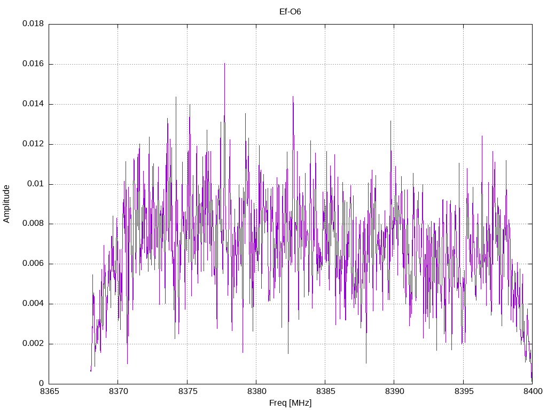Click the Freq [MHz] x-axis label
The image size is (547, 410).
pyautogui.click(x=290, y=403)
